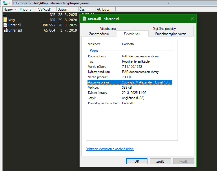This screenshot has width=217, height=171.
Task: Click date 1. 7. 2019 of unrar.spl
Action: click(69, 30)
